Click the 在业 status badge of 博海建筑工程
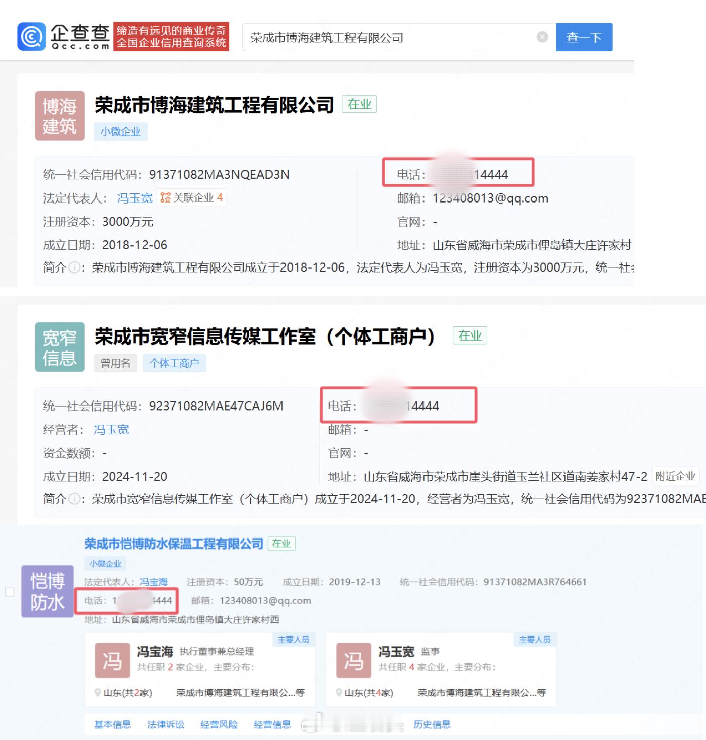 coord(360,104)
